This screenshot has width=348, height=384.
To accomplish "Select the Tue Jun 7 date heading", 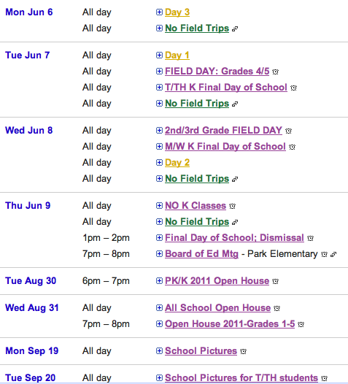I will pos(28,55).
